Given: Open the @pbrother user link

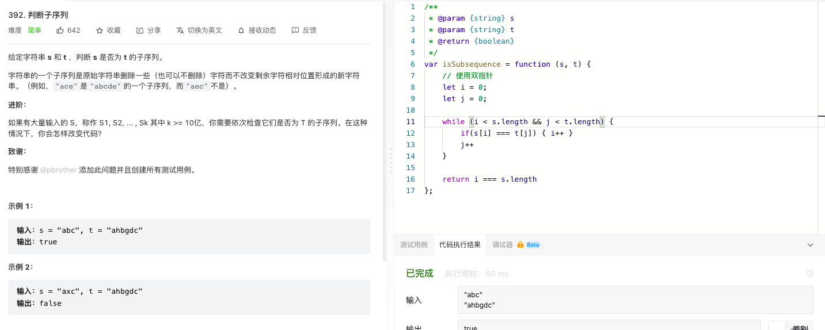Looking at the screenshot, I should (58, 170).
